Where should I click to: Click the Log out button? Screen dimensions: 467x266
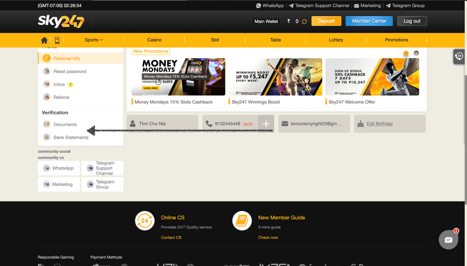(412, 21)
